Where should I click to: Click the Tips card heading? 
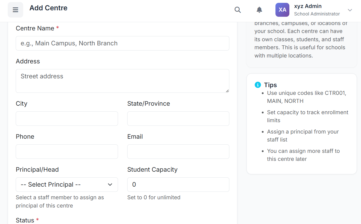pos(270,85)
